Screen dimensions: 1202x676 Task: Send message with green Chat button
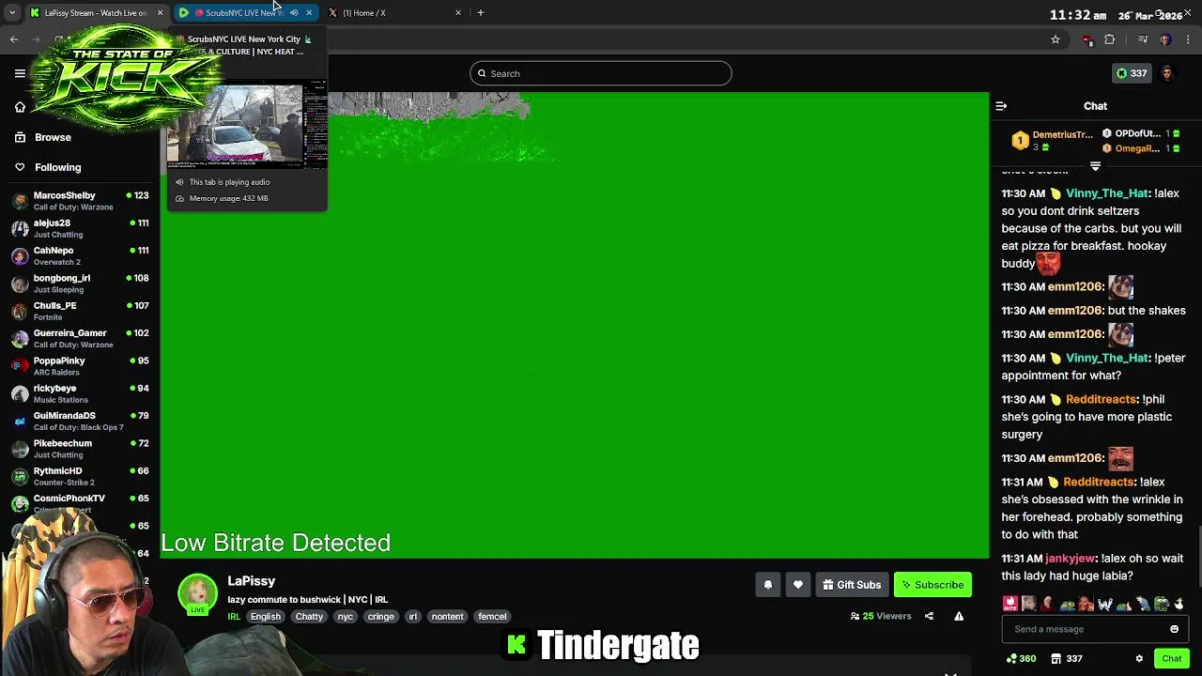1171,659
